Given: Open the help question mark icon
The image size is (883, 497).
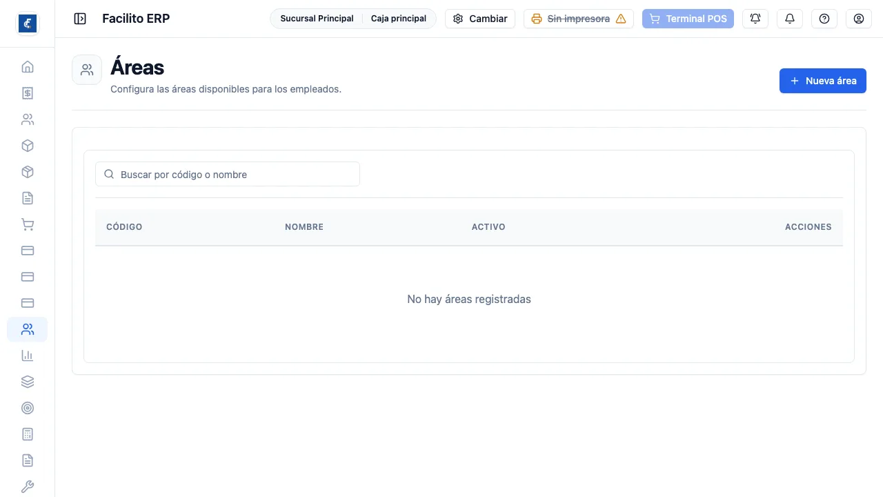Looking at the screenshot, I should (x=824, y=19).
